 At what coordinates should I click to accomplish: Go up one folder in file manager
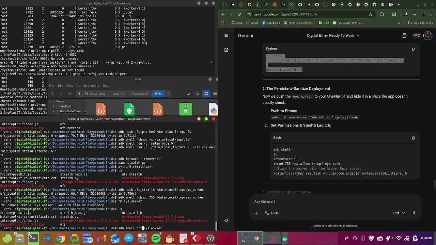pos(70,94)
